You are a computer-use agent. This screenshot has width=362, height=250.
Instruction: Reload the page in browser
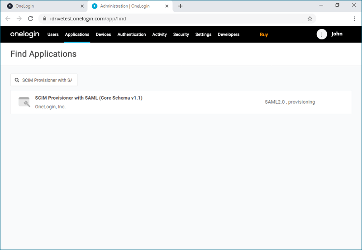[x=30, y=19]
